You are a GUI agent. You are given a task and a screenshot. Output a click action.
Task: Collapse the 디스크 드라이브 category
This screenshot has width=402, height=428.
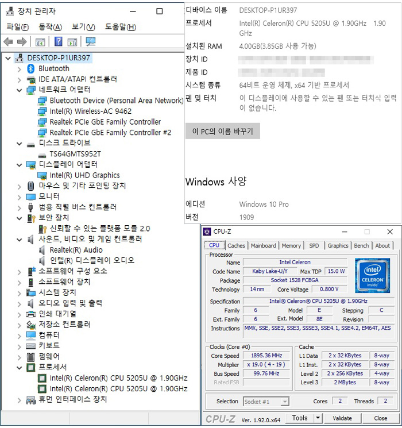tap(19, 144)
